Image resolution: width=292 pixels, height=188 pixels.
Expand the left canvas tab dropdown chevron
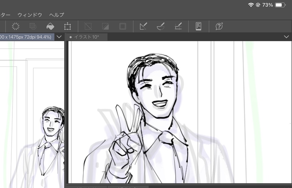[59, 37]
